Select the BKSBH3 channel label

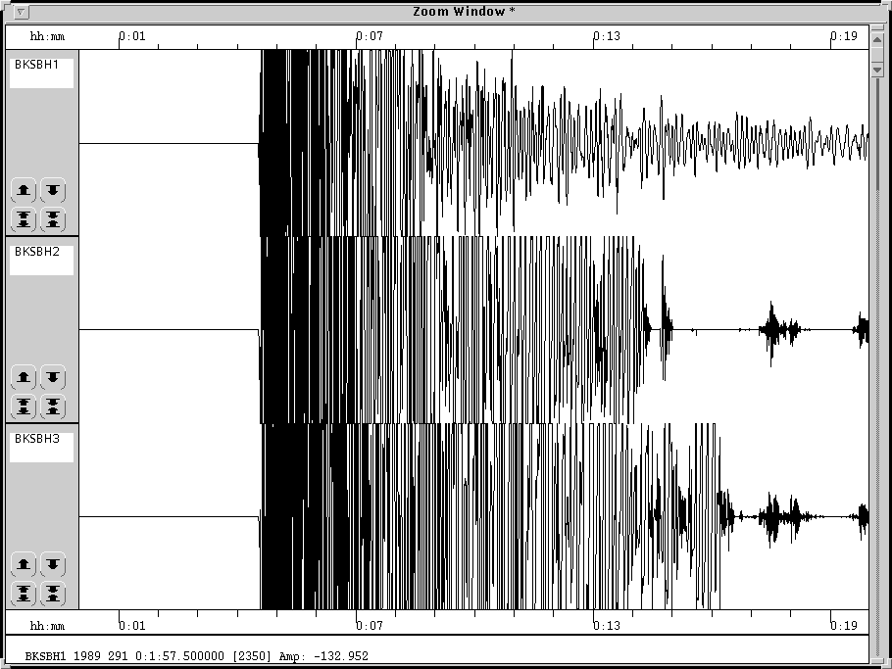pyautogui.click(x=41, y=447)
